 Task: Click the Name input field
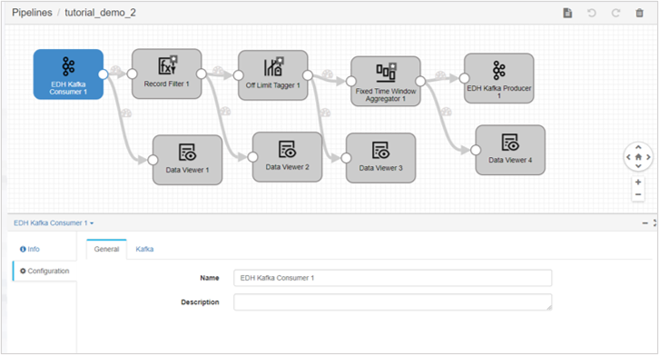pos(392,278)
